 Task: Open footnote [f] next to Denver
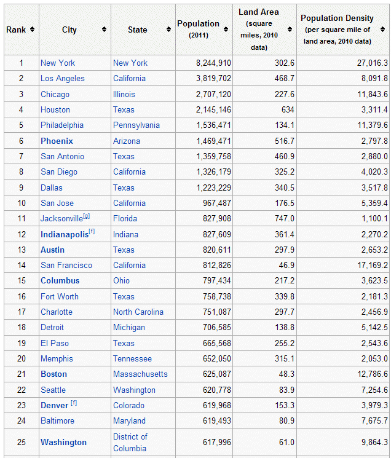tap(74, 403)
